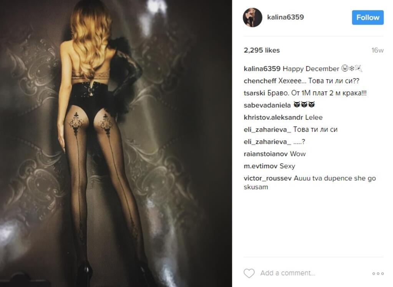Select the post photo
This screenshot has width=393, height=287.
click(x=116, y=143)
